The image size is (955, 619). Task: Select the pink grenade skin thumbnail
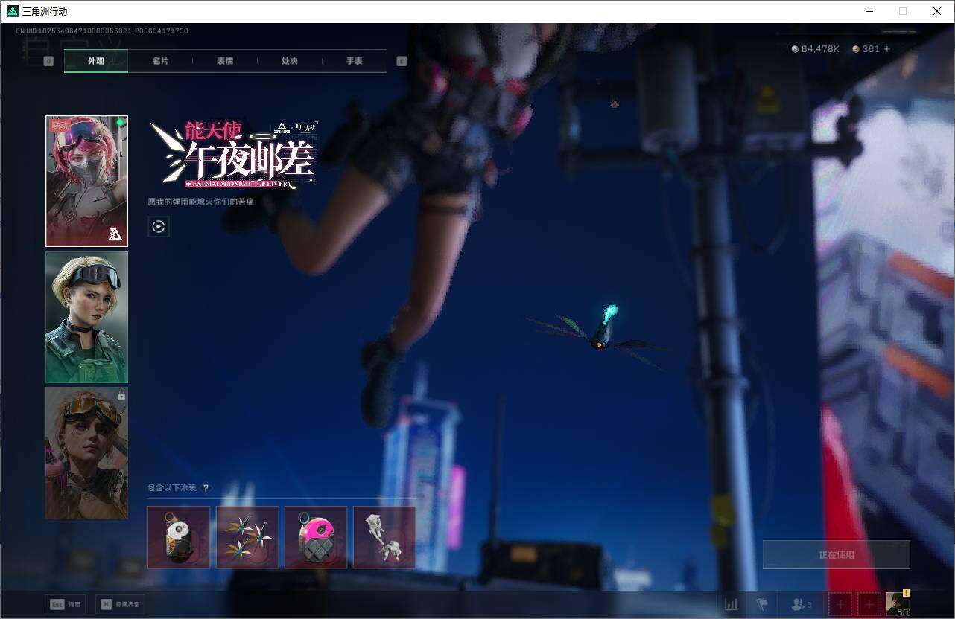(x=315, y=536)
